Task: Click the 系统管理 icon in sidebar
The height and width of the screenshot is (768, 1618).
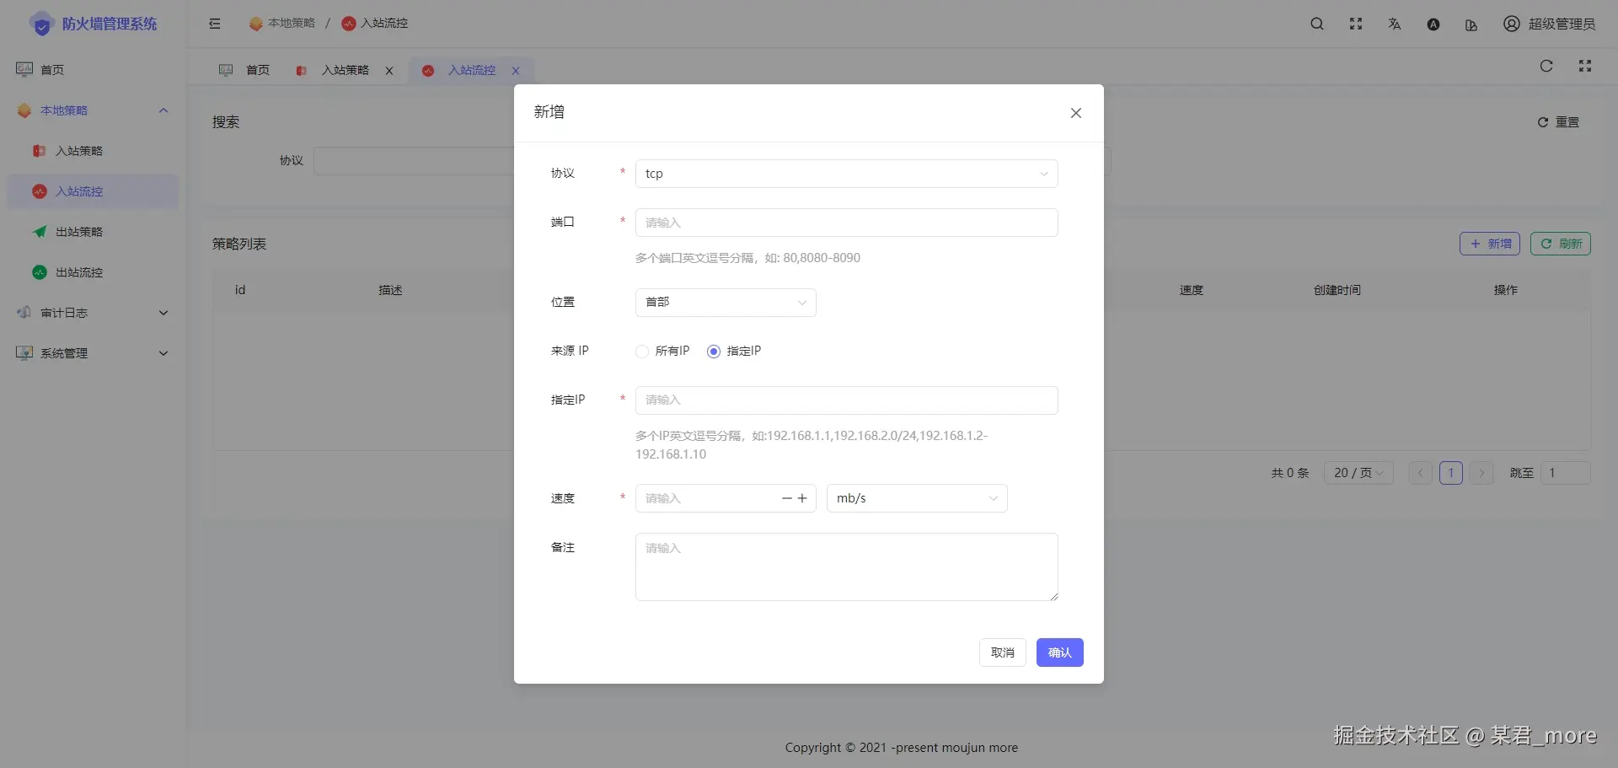Action: click(24, 353)
